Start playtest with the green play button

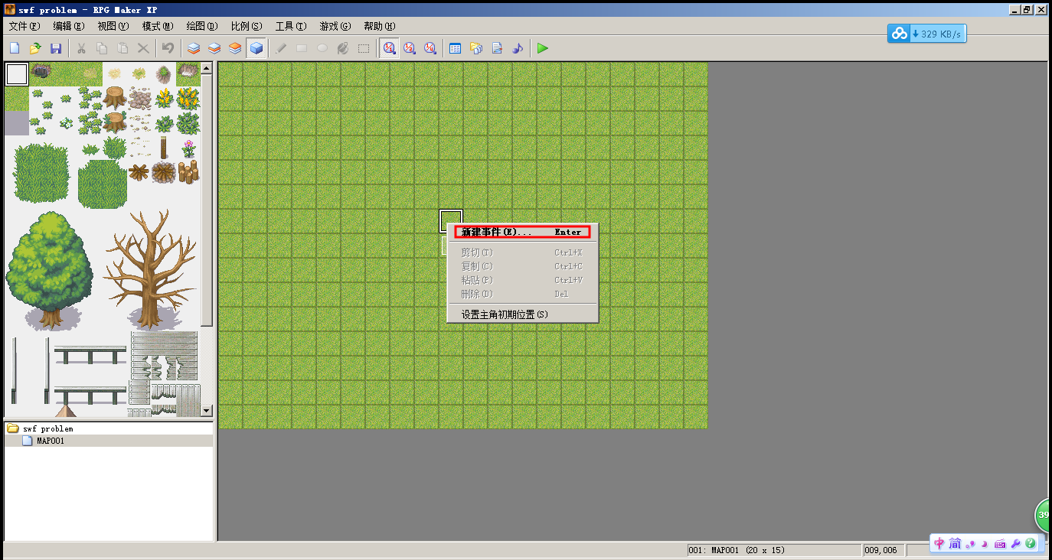point(543,48)
